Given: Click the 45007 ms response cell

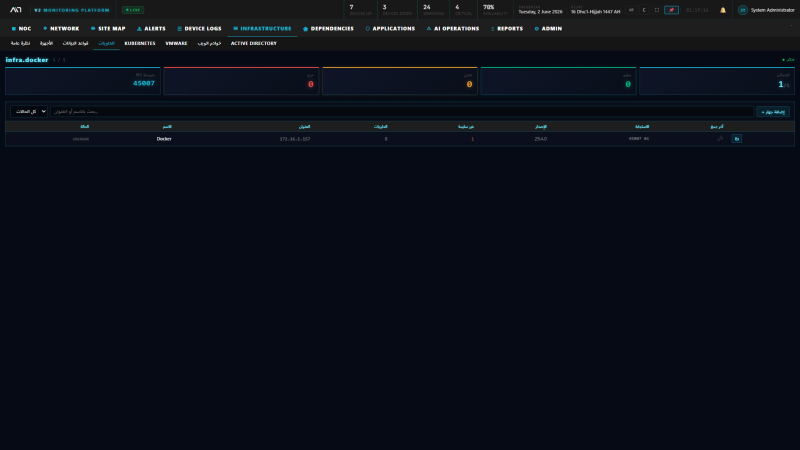Looking at the screenshot, I should (x=638, y=138).
